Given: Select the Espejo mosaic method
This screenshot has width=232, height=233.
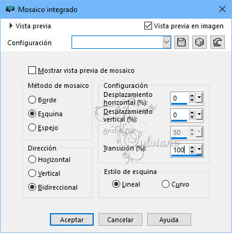Looking at the screenshot, I should pos(32,128).
